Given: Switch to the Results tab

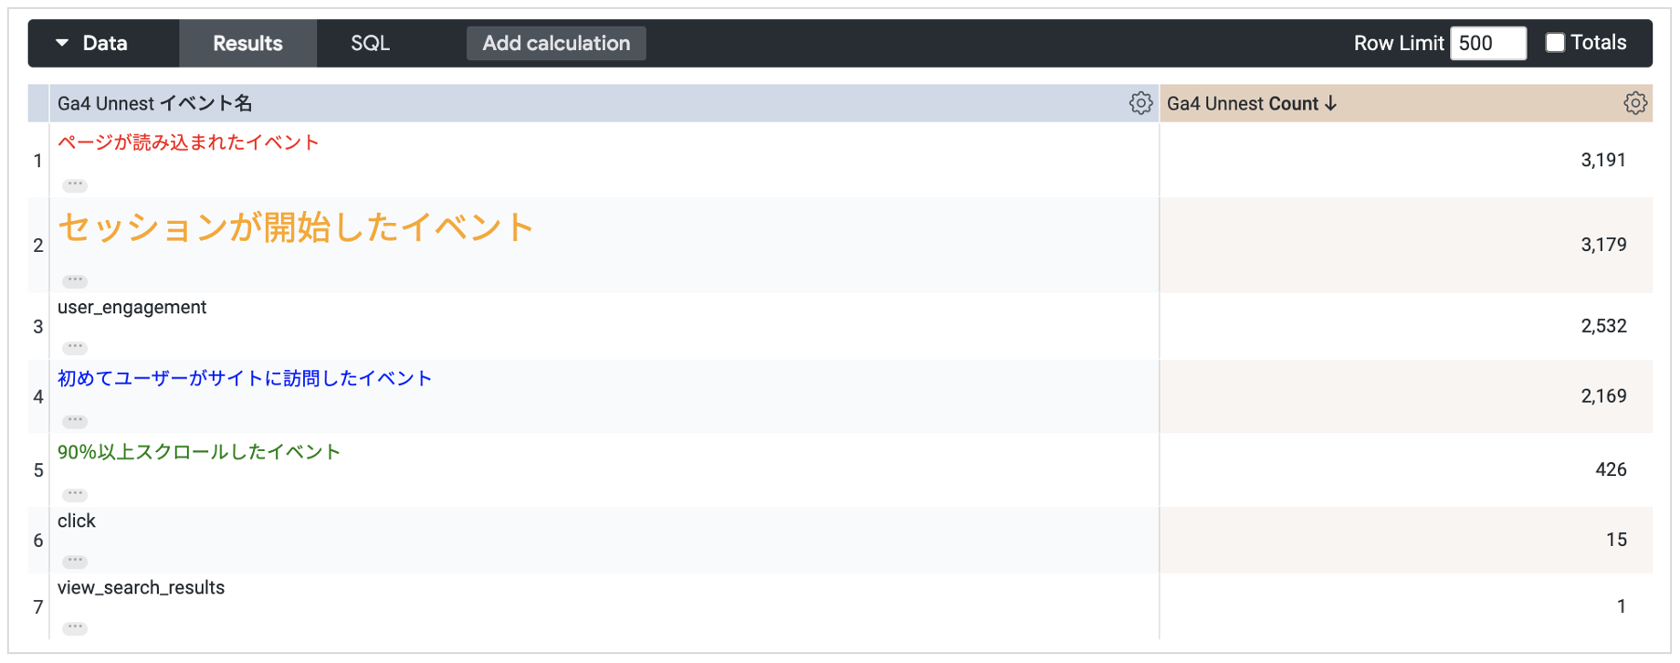Looking at the screenshot, I should pos(247,44).
